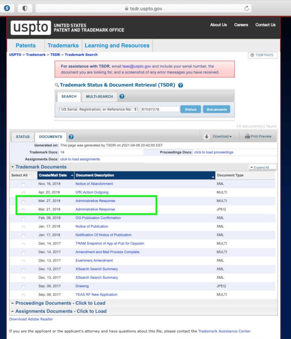Click the Download Adobe Reader link

click(x=31, y=319)
